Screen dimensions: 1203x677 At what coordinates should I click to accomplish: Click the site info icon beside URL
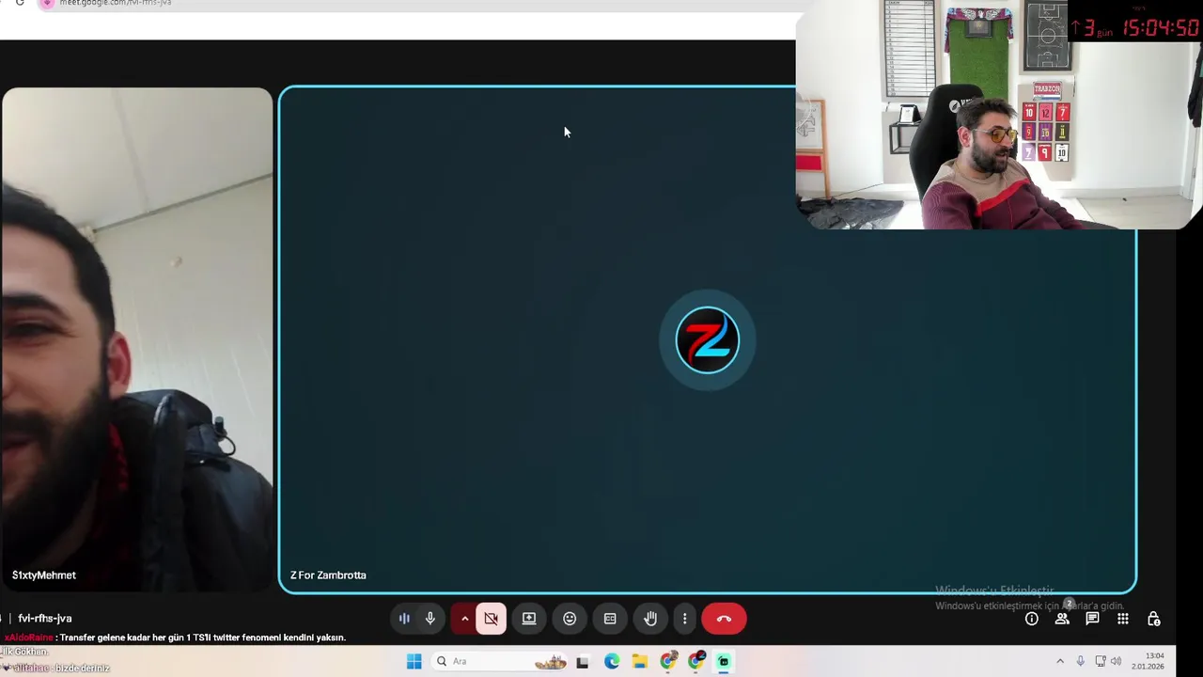[47, 3]
